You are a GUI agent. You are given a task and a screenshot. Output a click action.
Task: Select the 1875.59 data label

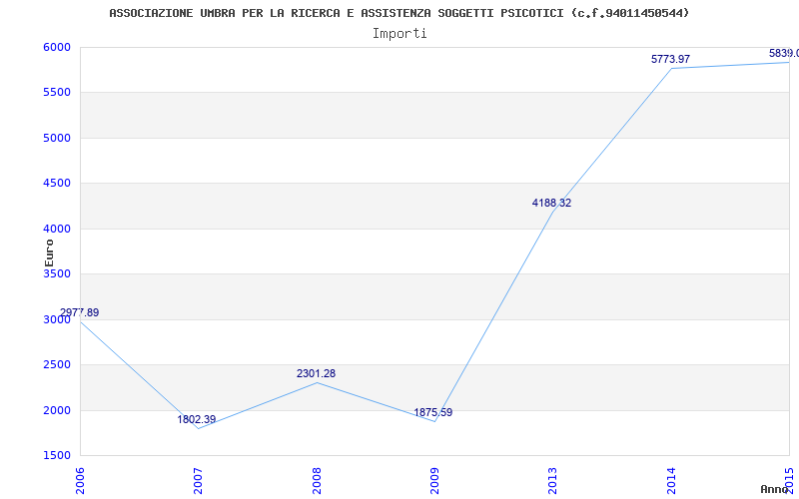(x=433, y=412)
